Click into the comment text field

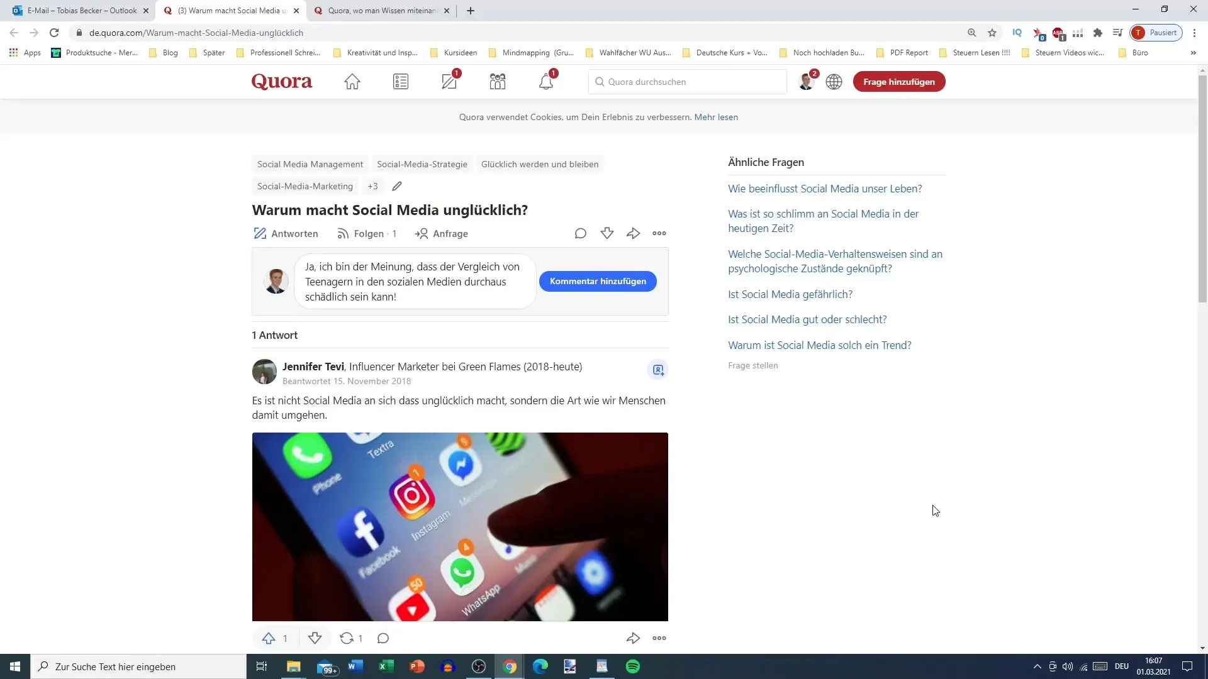415,281
